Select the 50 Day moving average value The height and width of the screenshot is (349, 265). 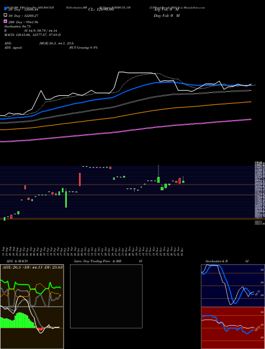click(x=31, y=16)
